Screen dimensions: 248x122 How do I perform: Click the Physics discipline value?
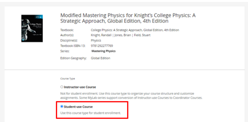click(96, 41)
